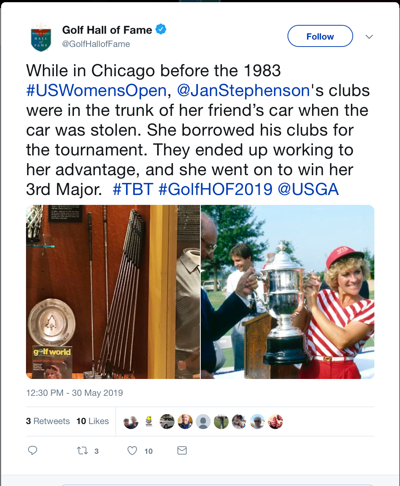
Task: Open the gray default-silhouette liker avatar
Action: pos(203,421)
